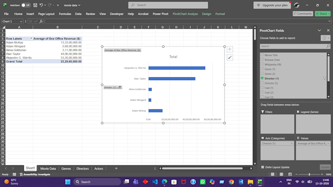Screen dimensions: 333x187
Task: Click the Insert Function fx icon
Action: click(41, 21)
